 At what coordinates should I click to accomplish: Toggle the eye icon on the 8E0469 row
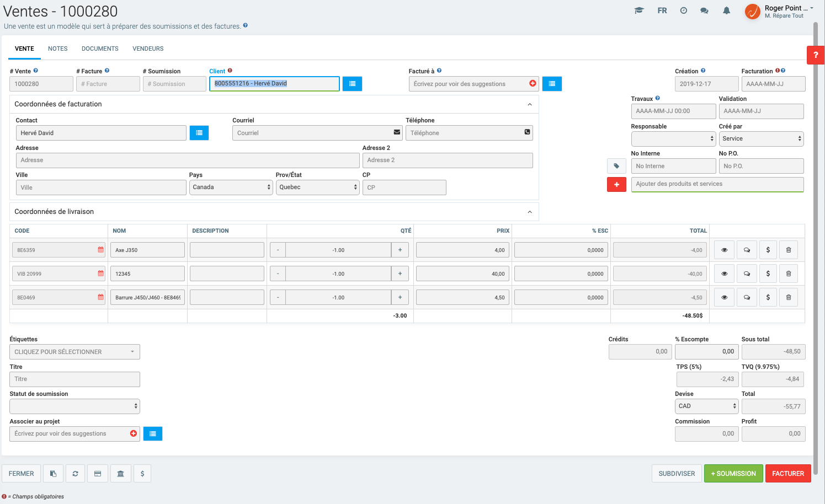724,297
